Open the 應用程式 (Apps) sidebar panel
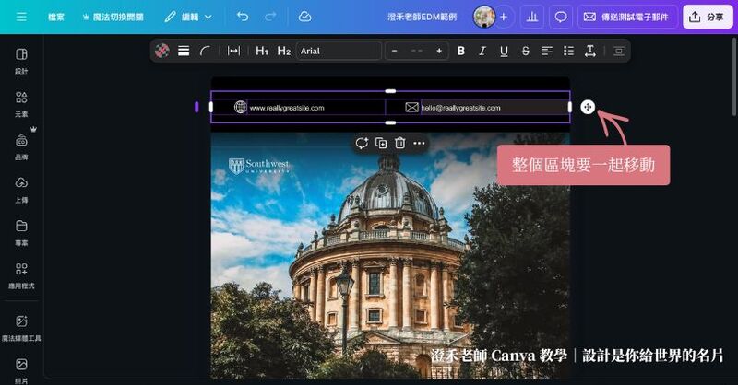Screen dimensions: 738x385 21,274
